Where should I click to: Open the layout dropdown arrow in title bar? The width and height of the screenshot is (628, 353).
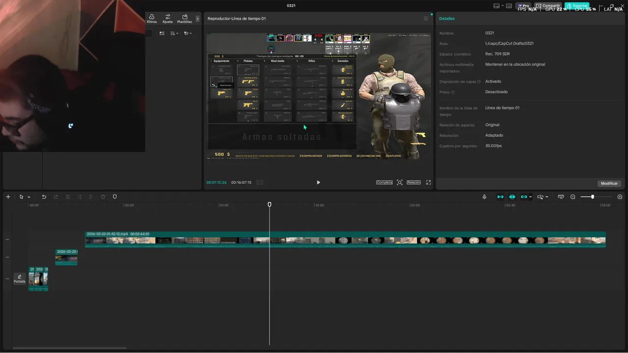click(x=502, y=6)
